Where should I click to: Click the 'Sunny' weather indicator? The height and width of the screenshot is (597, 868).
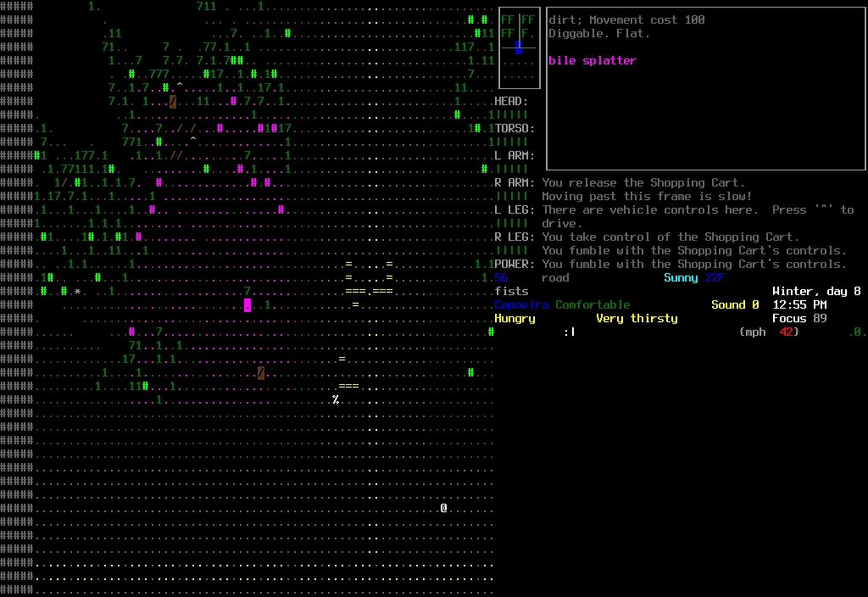click(681, 277)
